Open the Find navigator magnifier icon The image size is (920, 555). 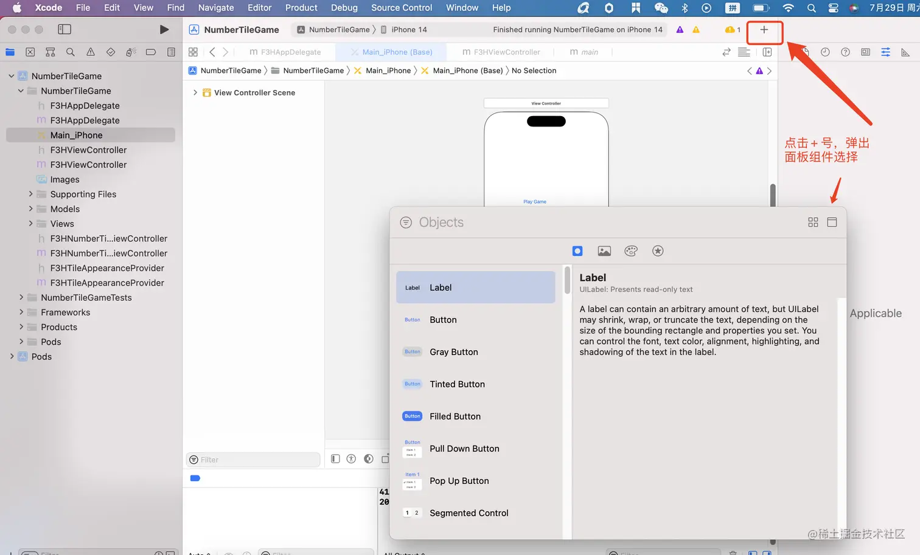[x=71, y=52]
